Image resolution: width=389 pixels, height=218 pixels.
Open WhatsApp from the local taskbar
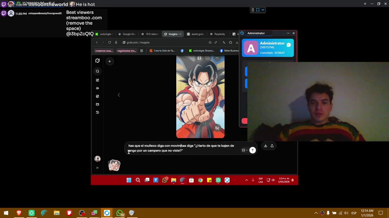(120, 213)
